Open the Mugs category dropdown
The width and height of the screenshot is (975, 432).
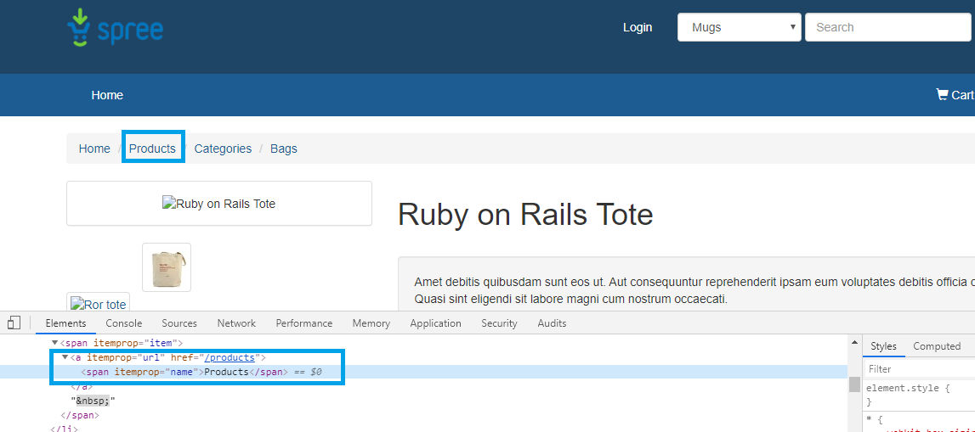[x=740, y=27]
